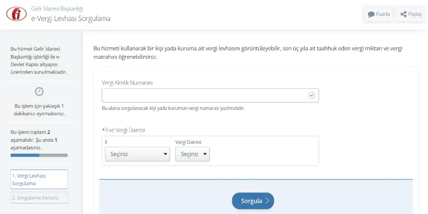Screen dimensions: 428x214
Task: Click the Paylaş button
Action: (411, 14)
